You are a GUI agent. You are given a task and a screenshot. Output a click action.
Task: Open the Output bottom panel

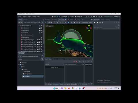49,84
